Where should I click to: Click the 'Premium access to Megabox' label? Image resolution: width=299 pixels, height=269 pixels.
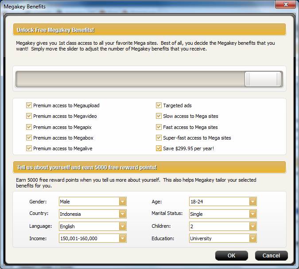click(x=63, y=138)
